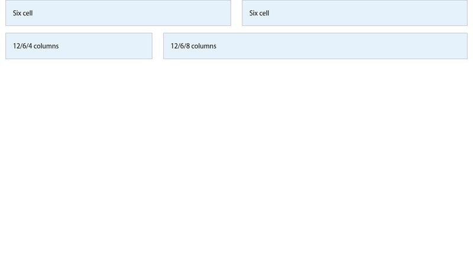Select the "12/6/8 columns" cell

tap(315, 46)
